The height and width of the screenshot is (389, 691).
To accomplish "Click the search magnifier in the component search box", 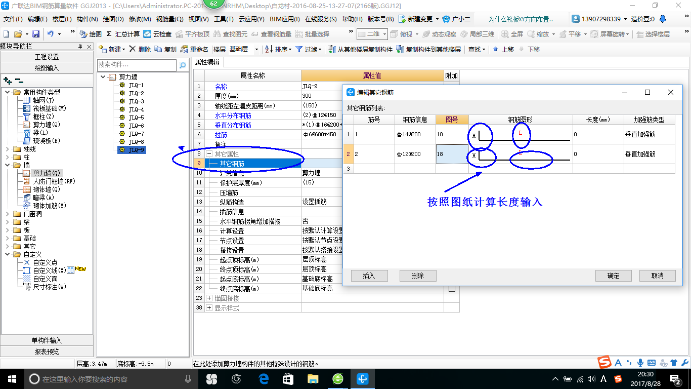I will pyautogui.click(x=182, y=65).
